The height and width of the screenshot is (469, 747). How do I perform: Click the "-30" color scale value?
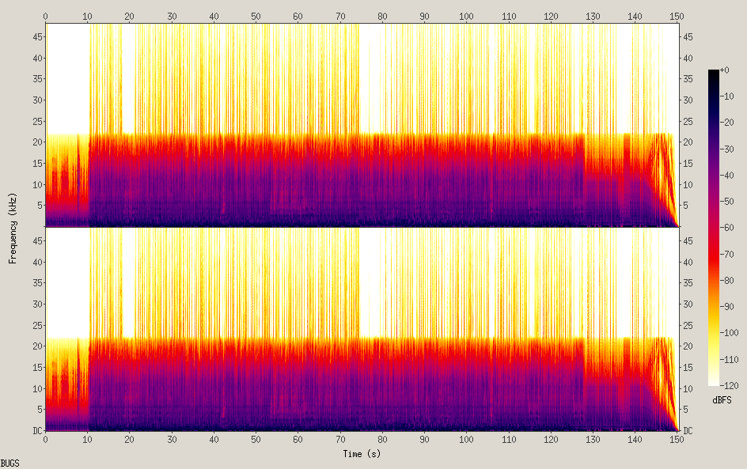(x=727, y=149)
